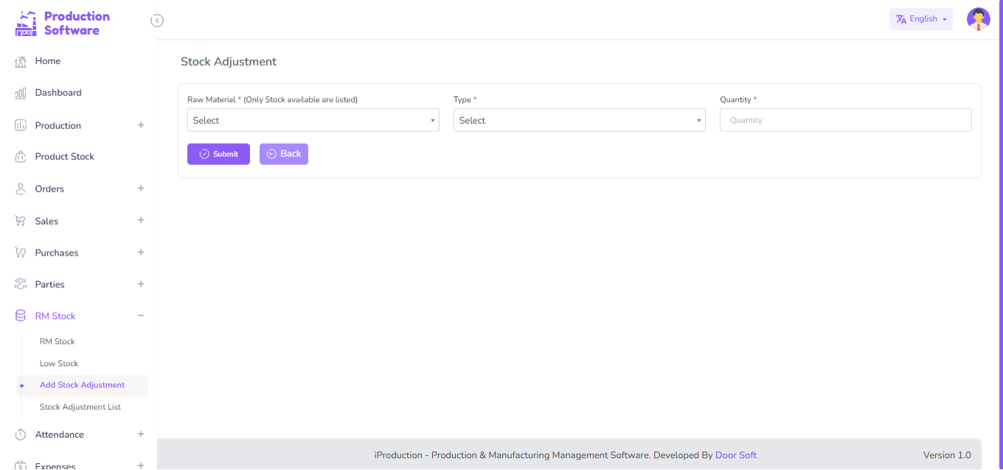Viewport: 1003px width, 470px height.
Task: Click the Parties people icon
Action: (21, 284)
